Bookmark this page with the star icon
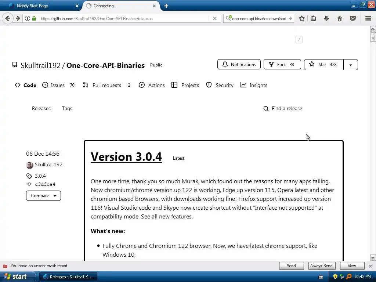The image size is (376, 282). [x=302, y=18]
